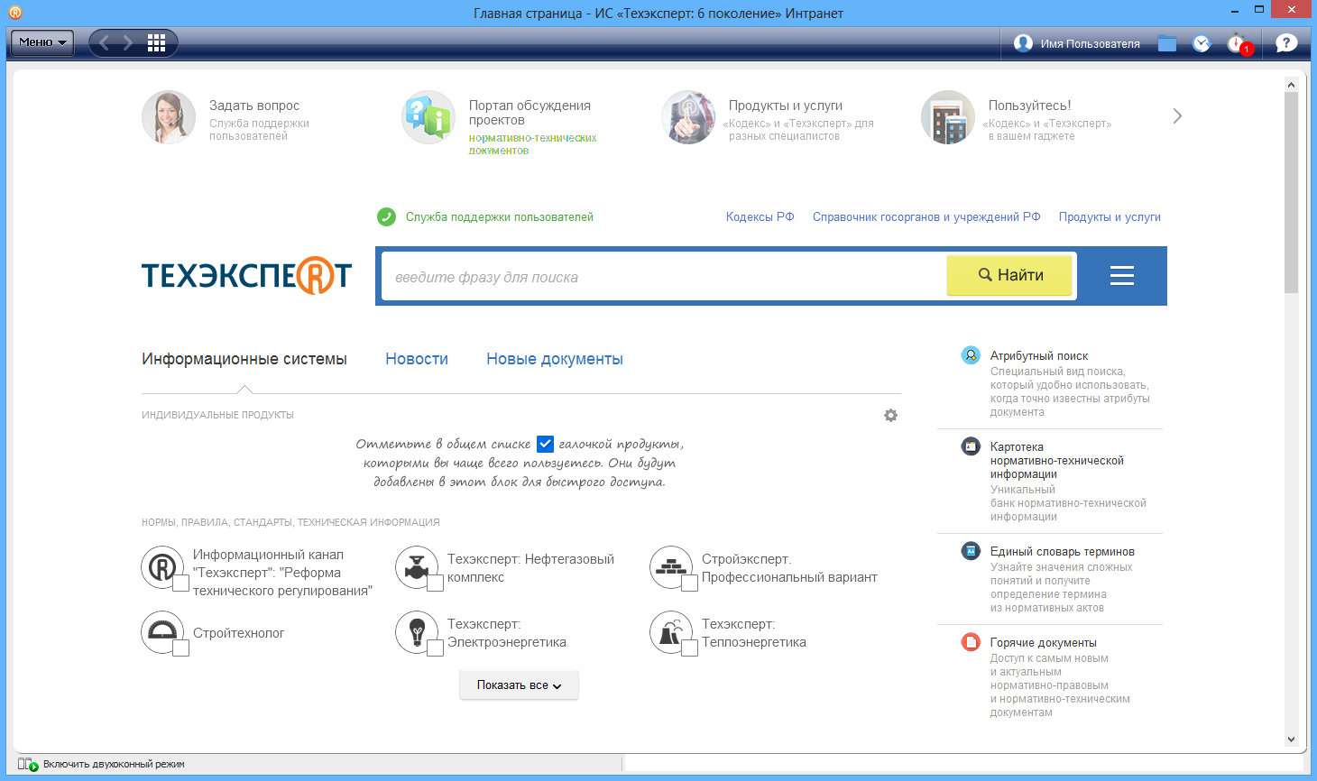Screen dimensions: 1317x781
Task: Open Техэксперт: Теплоэнергетика name link
Action: [x=754, y=633]
